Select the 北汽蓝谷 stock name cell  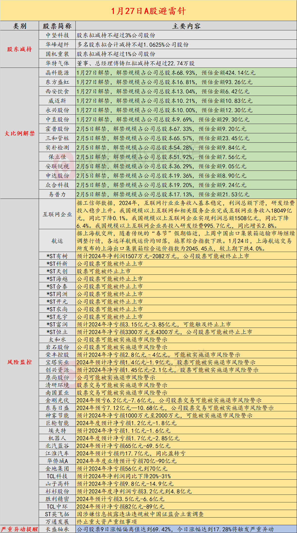[57, 446]
